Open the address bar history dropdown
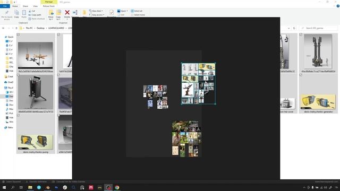Screen dimensions: 340x191 288,28
